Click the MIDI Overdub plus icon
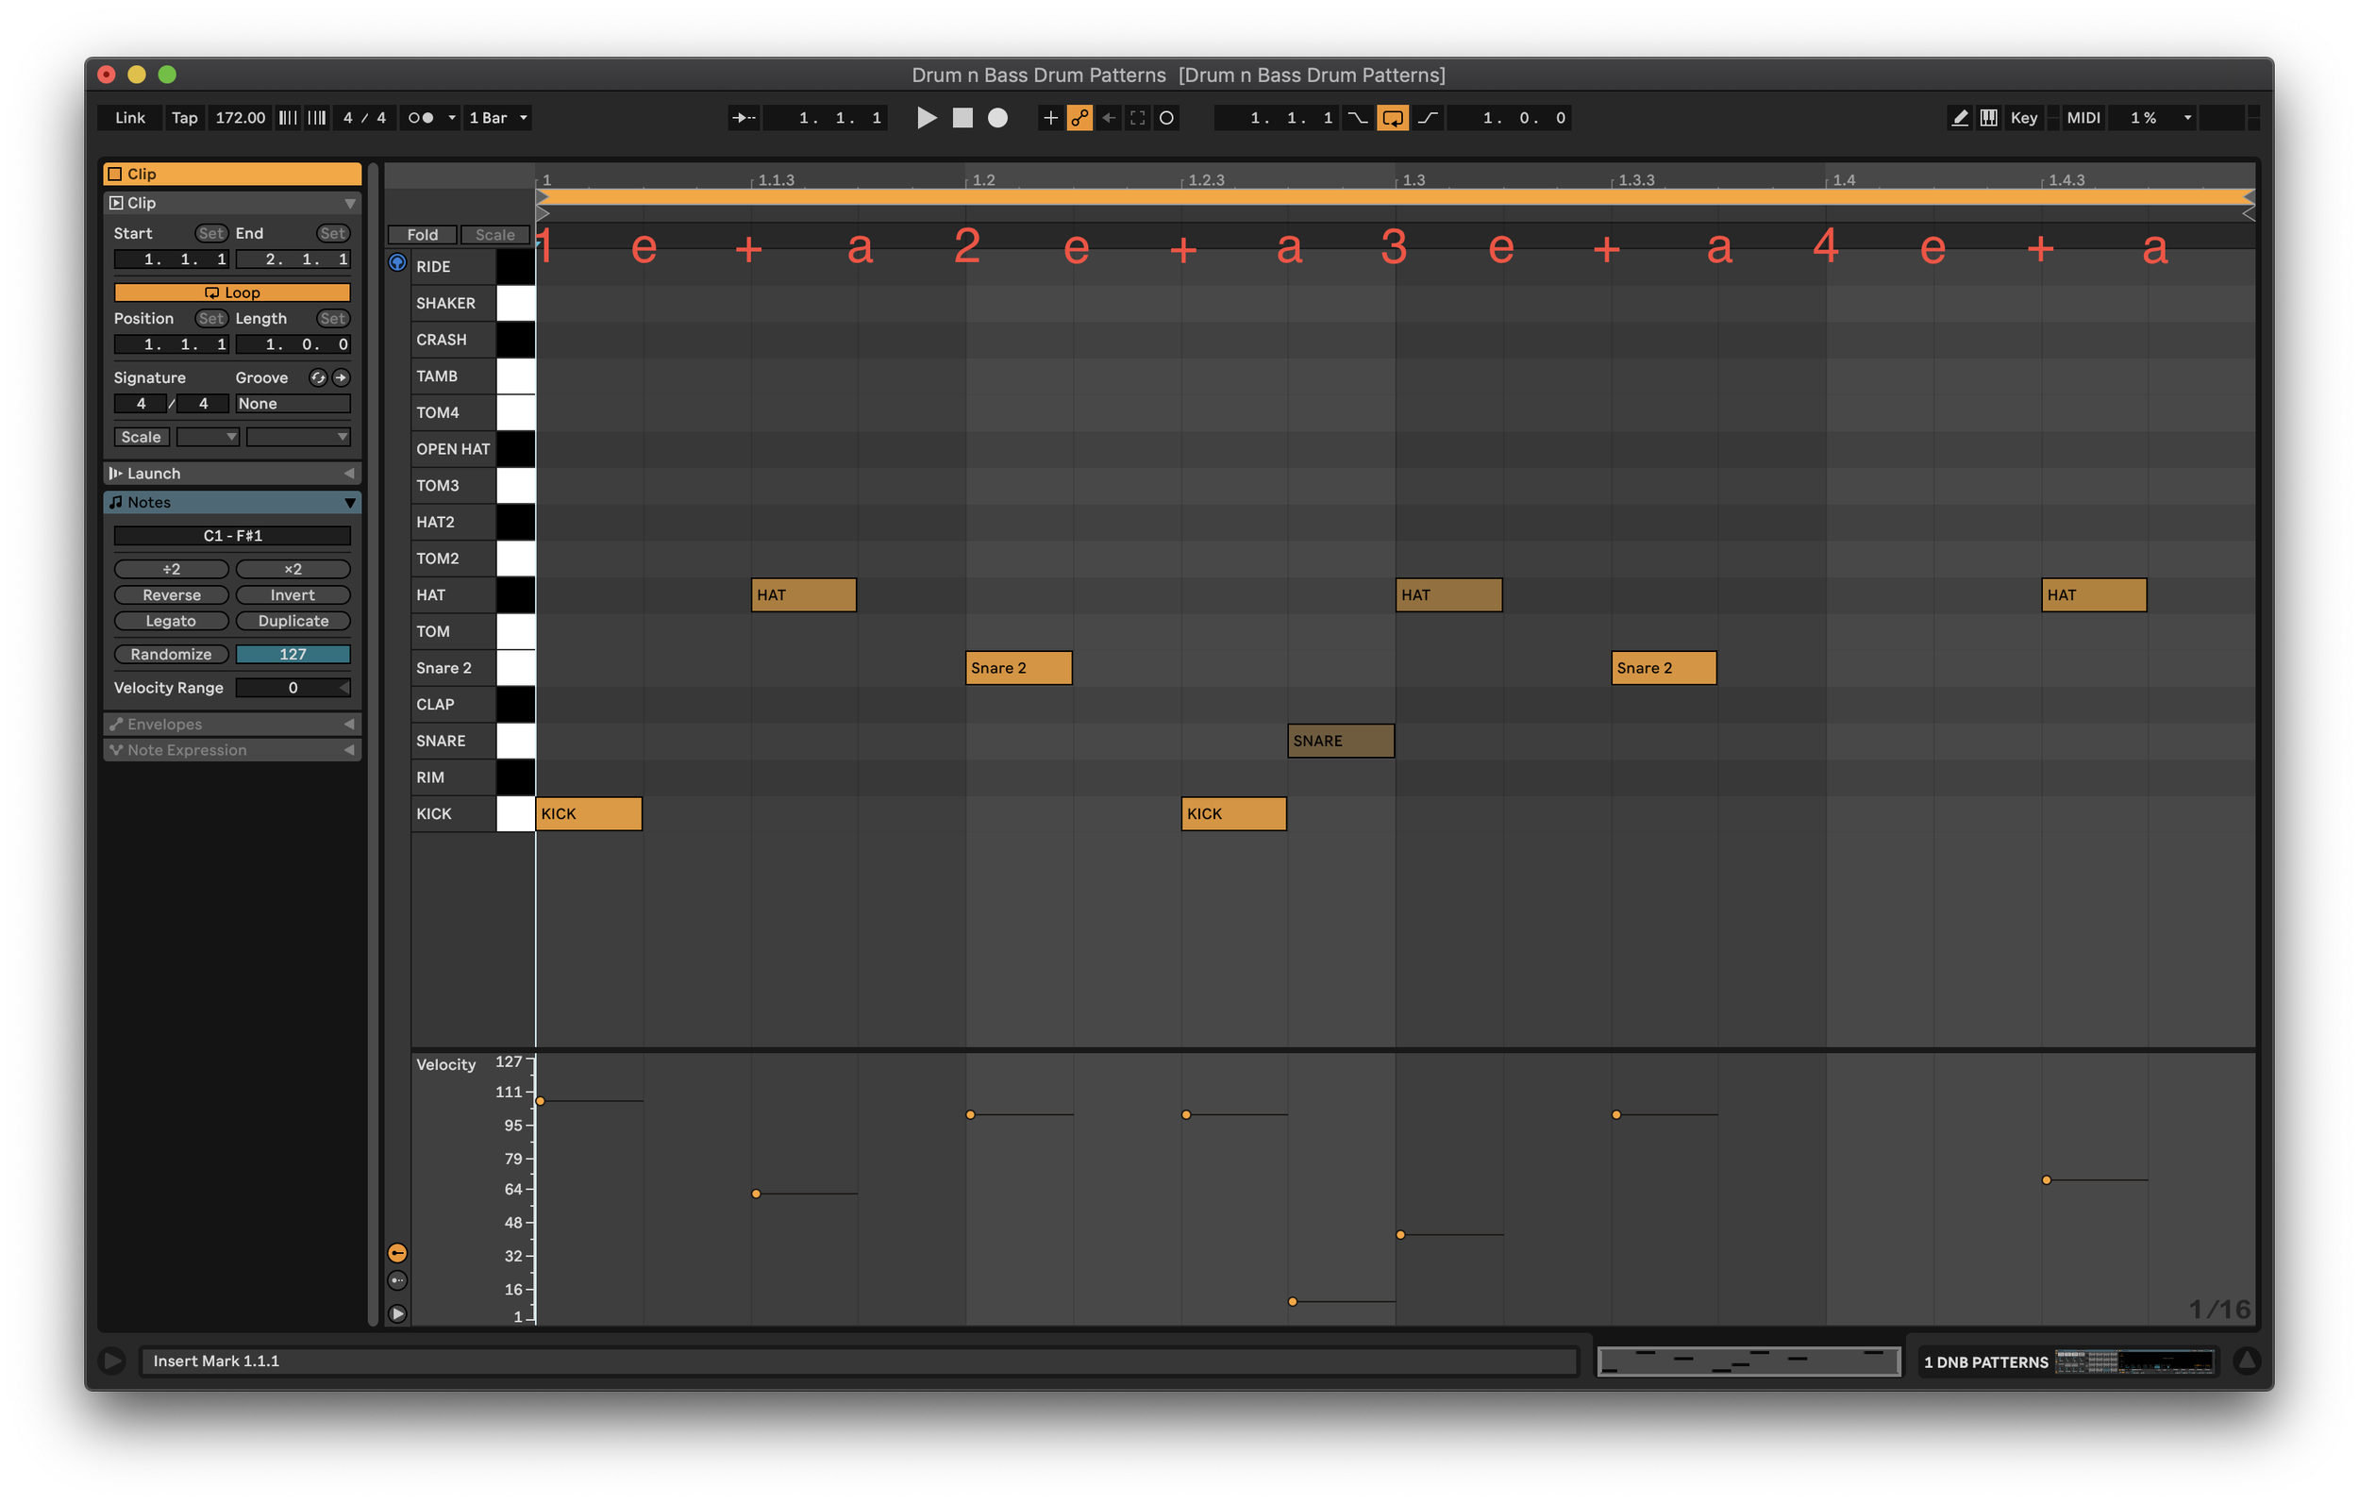2359x1503 pixels. click(1050, 118)
